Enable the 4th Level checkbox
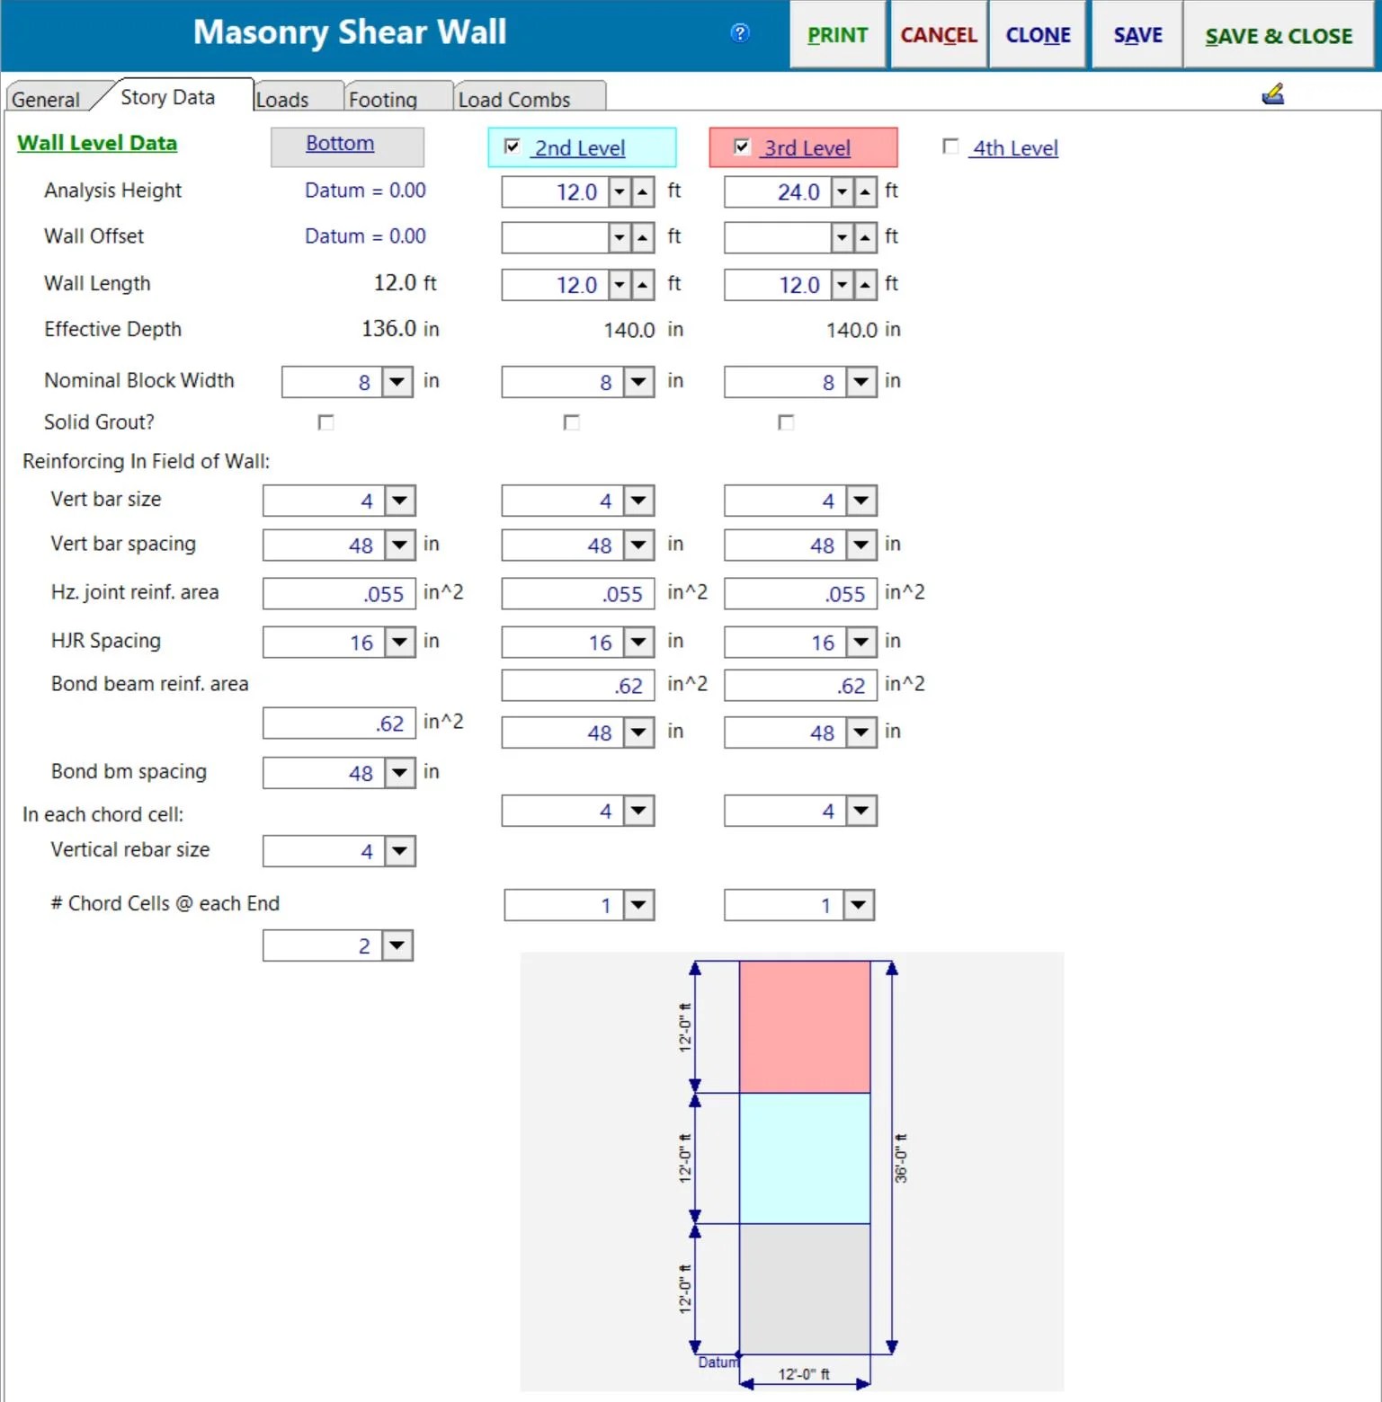This screenshot has height=1402, width=1382. click(x=950, y=145)
